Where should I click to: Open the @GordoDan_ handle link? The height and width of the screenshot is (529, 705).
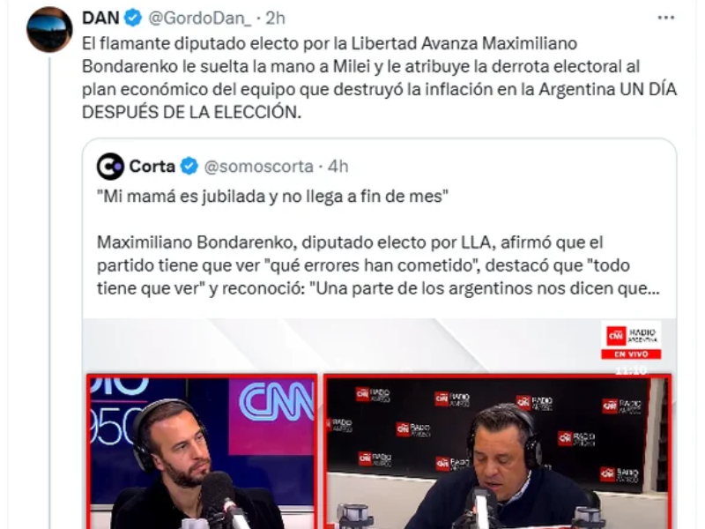click(x=200, y=18)
